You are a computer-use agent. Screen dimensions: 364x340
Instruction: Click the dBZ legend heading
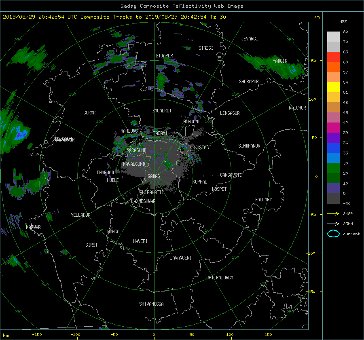click(x=343, y=21)
